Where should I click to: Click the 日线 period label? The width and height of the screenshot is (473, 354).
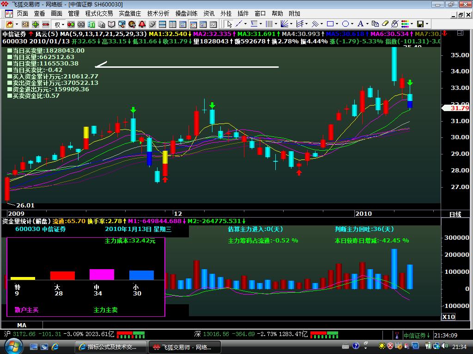(x=455, y=214)
